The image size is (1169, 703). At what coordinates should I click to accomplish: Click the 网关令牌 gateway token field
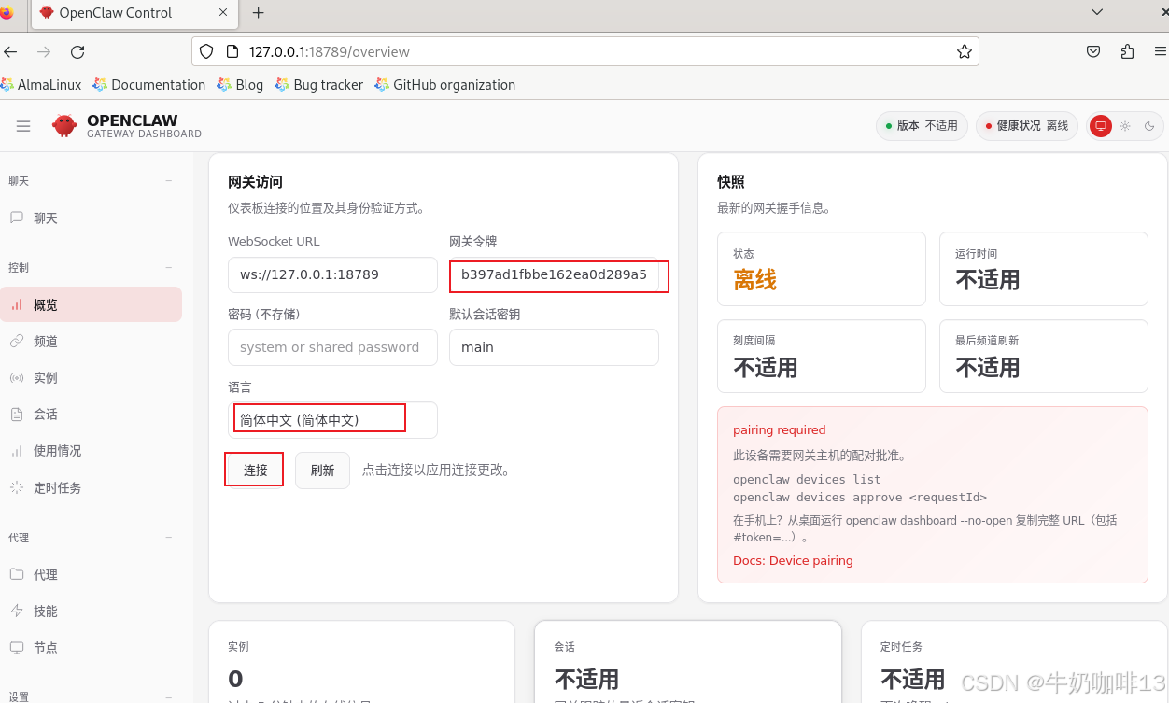[x=554, y=274]
